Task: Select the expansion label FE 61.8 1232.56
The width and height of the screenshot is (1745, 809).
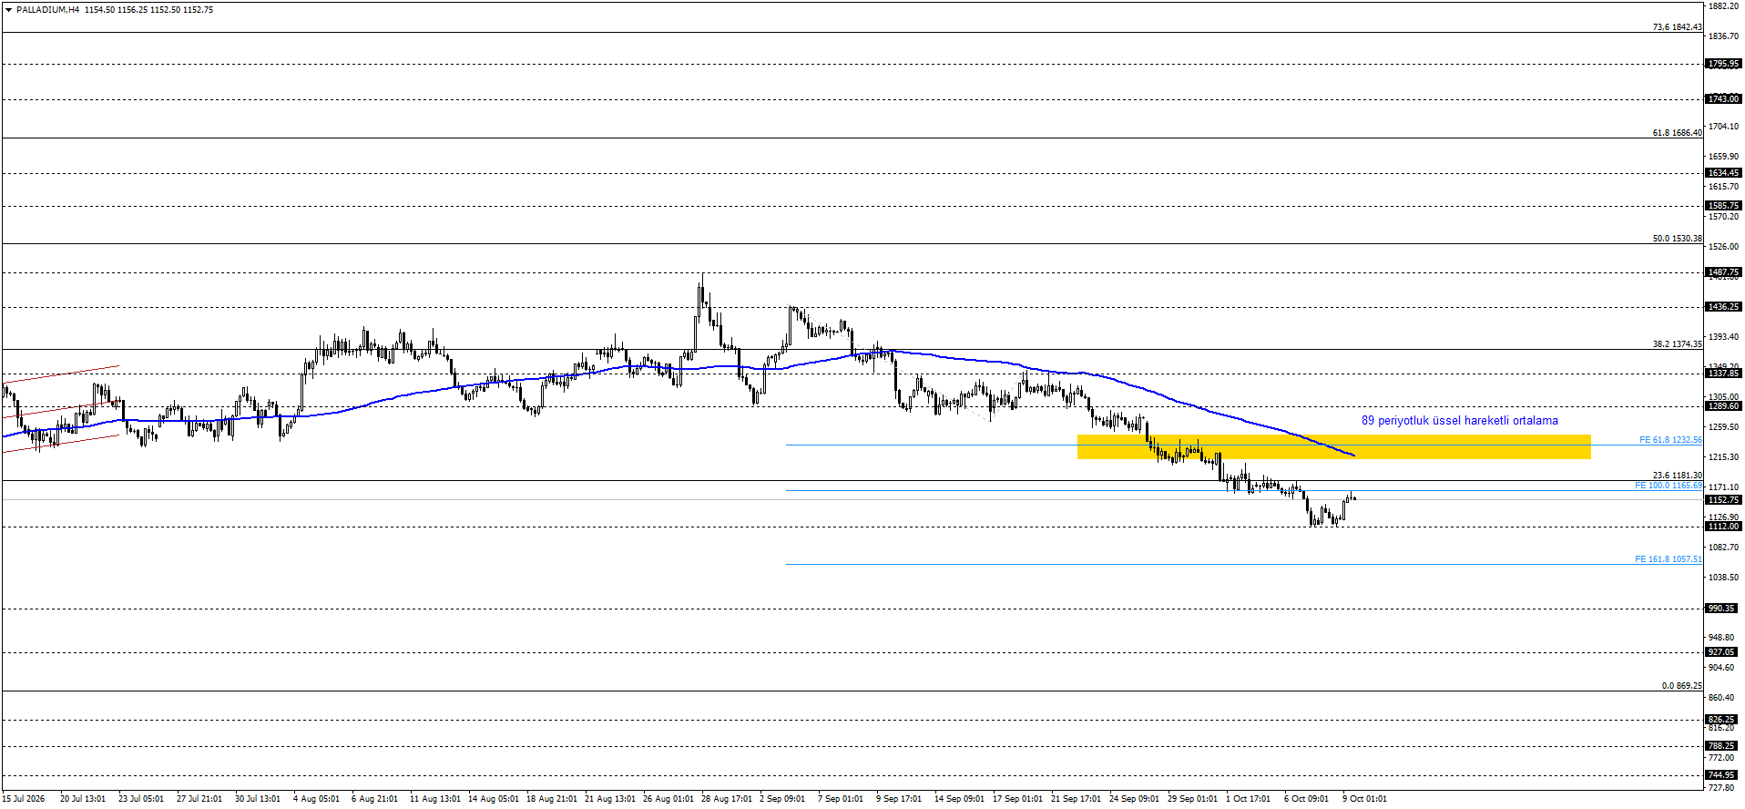Action: click(x=1670, y=440)
